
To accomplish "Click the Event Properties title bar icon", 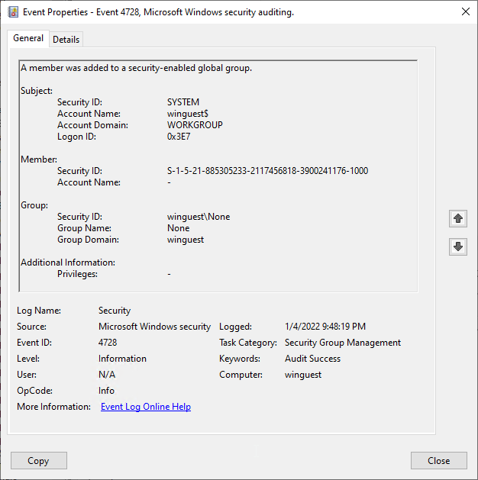I will [x=13, y=12].
